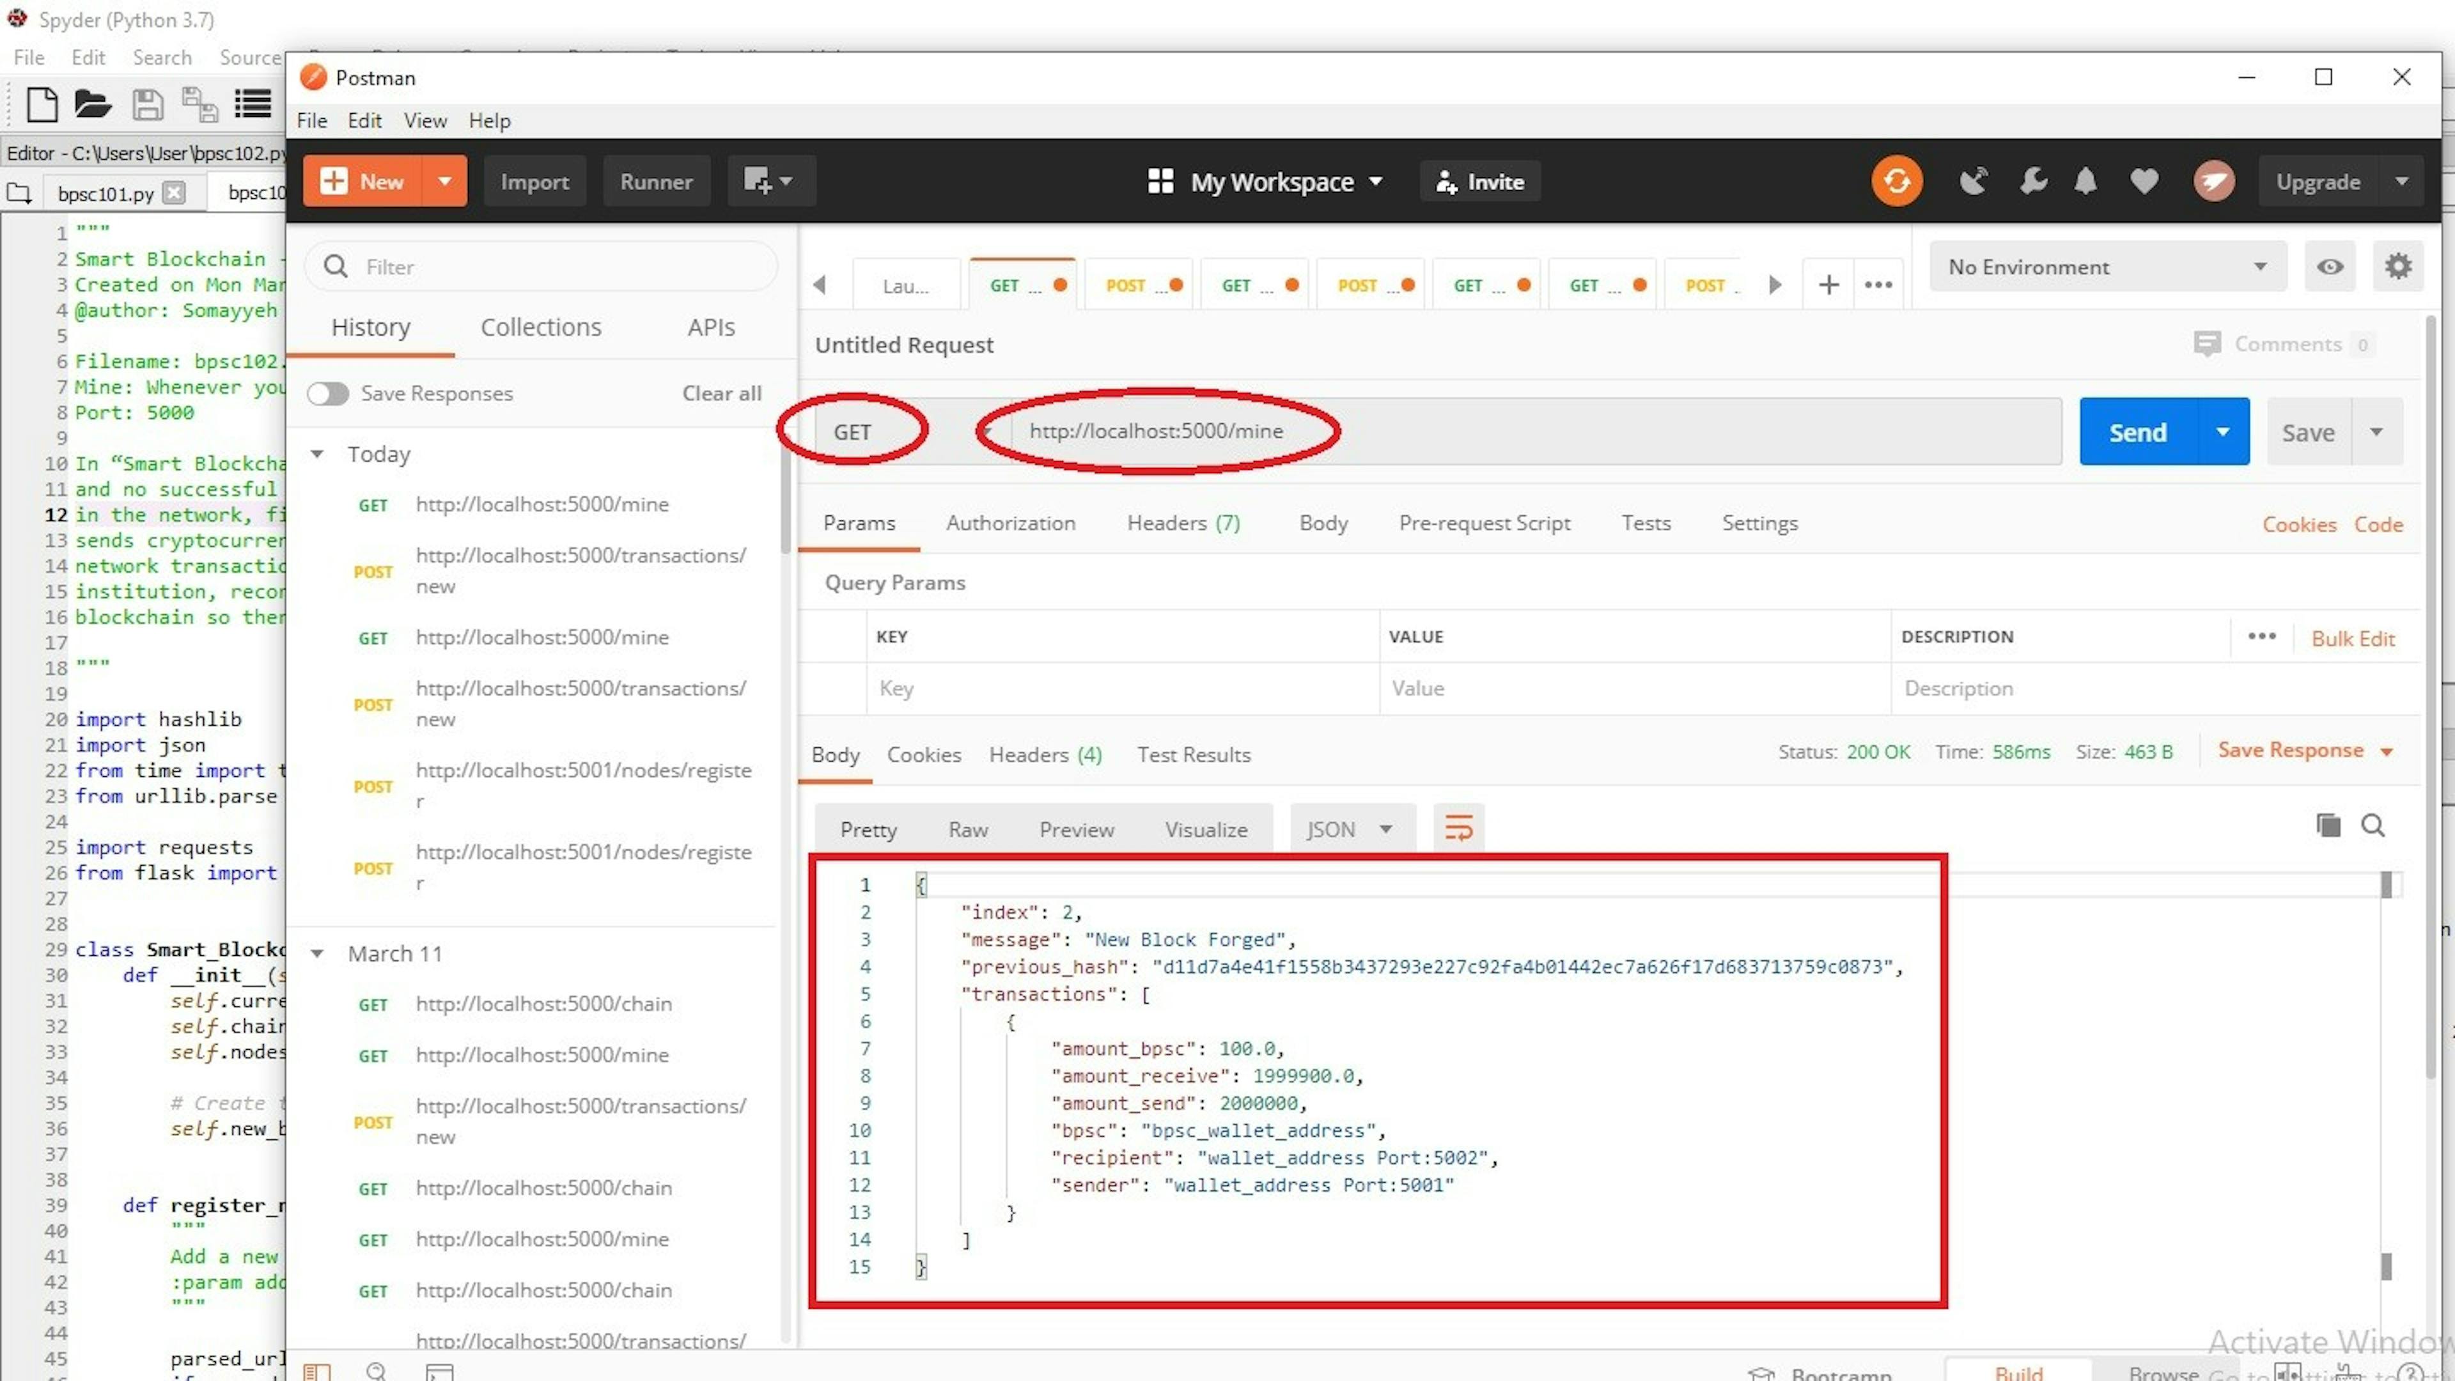
Task: Open the satellite capture requests icon
Action: 1973,181
